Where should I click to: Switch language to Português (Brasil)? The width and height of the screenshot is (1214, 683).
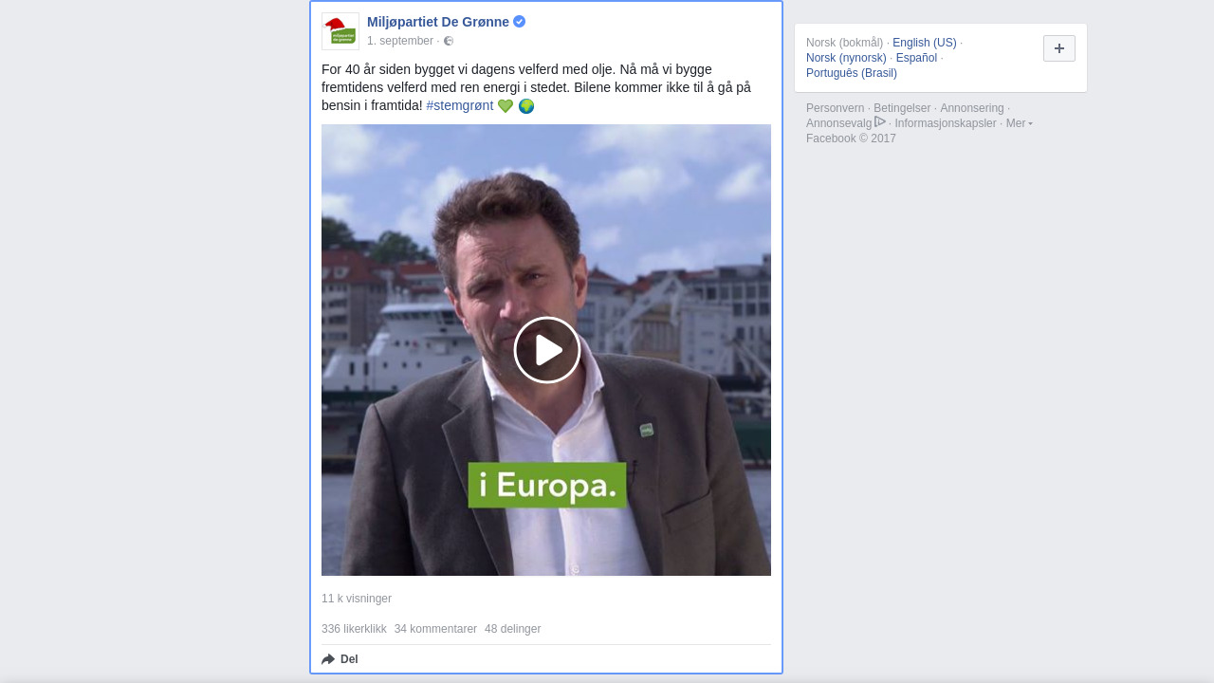coord(852,73)
